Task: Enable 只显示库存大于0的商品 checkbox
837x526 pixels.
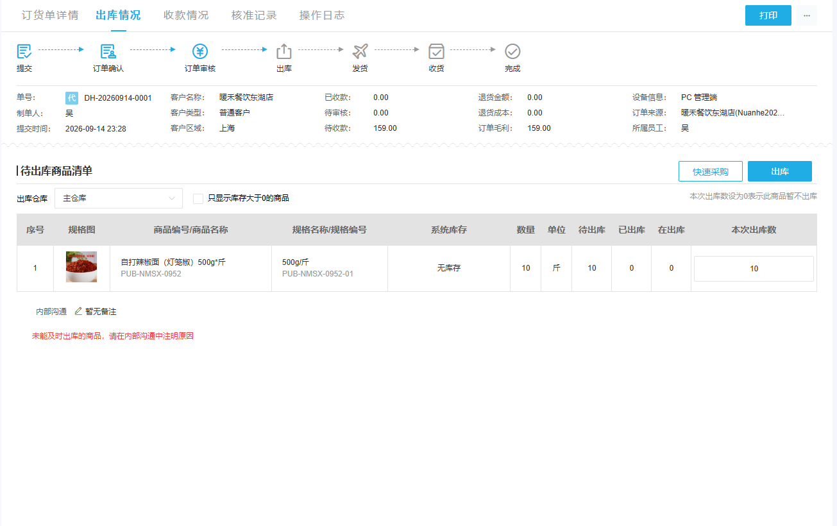Action: coord(198,199)
